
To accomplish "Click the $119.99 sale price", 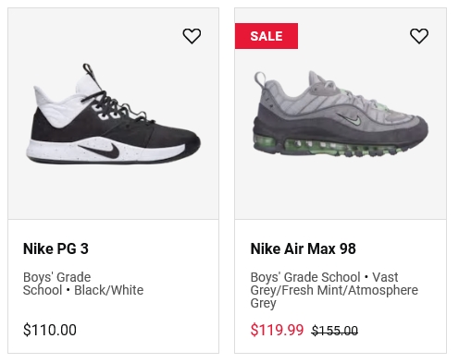I will [277, 330].
